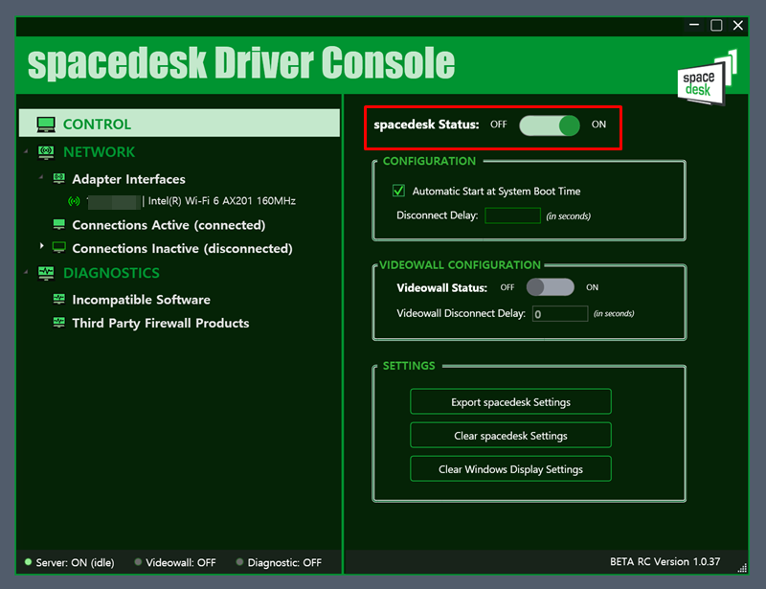Select the DIAGNOSTICS tree item
The width and height of the screenshot is (766, 589).
coord(111,273)
